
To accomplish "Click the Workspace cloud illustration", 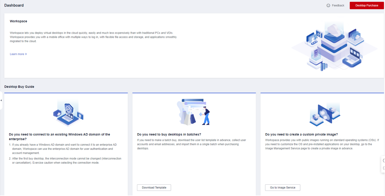I will click(x=334, y=47).
